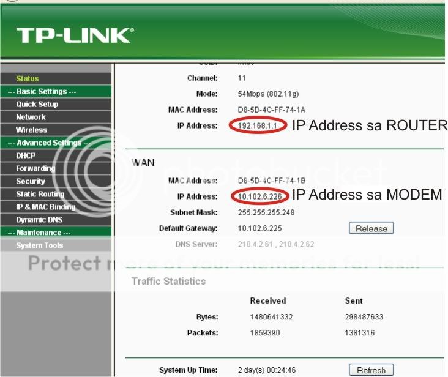Open Quick Setup menu item
Screen dimensions: 448x377
pos(37,104)
